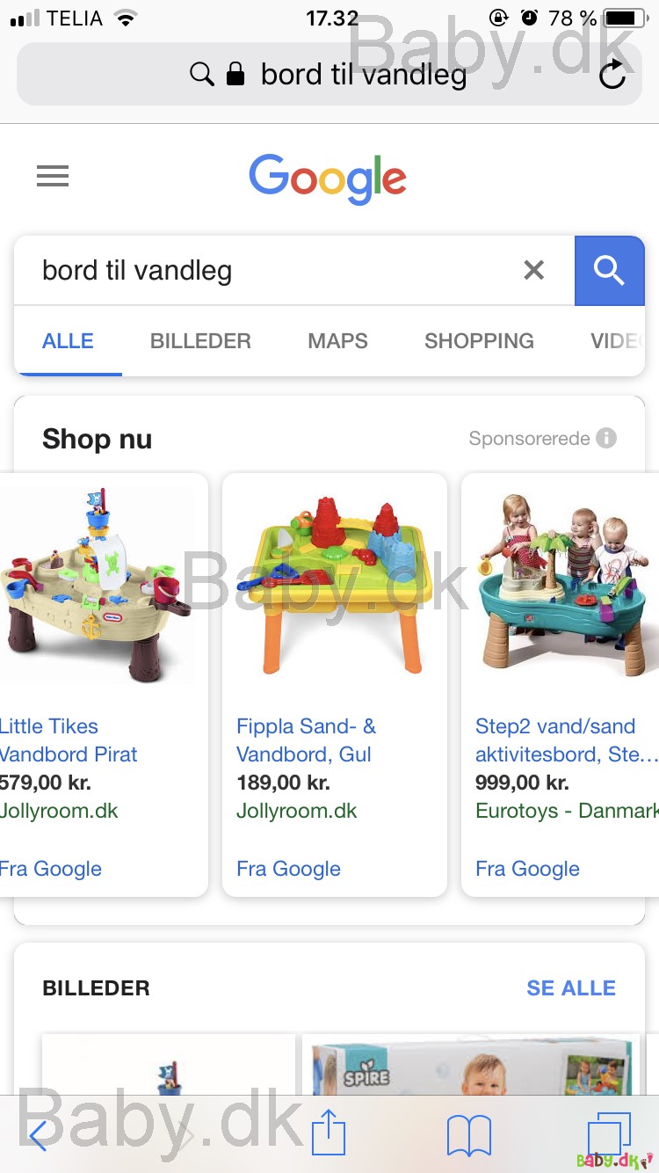Reload the page in Safari

[x=612, y=75]
